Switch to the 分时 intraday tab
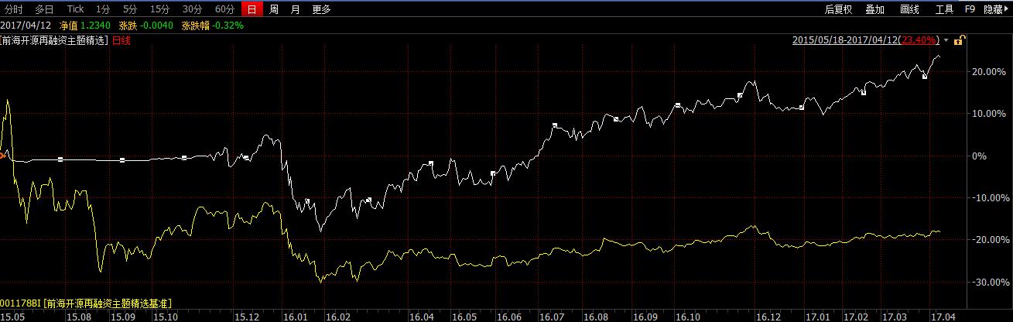Image resolution: width=1013 pixels, height=322 pixels. 14,9
